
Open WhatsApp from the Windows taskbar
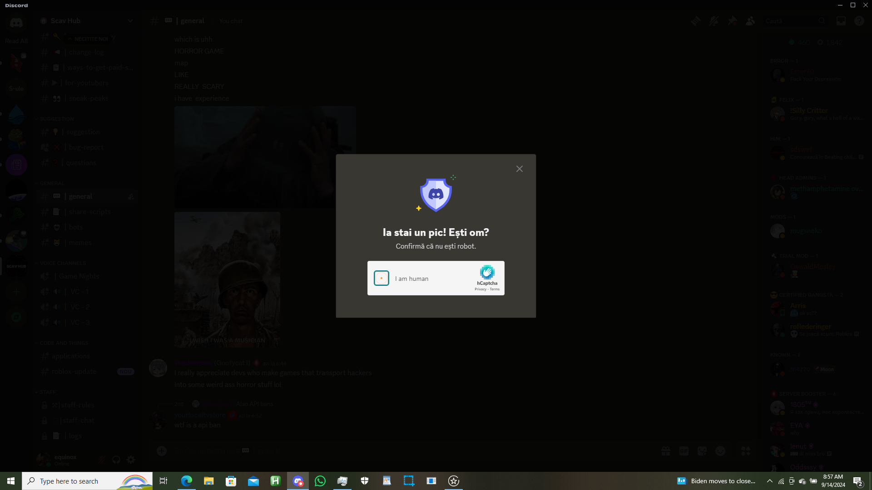pos(320,481)
